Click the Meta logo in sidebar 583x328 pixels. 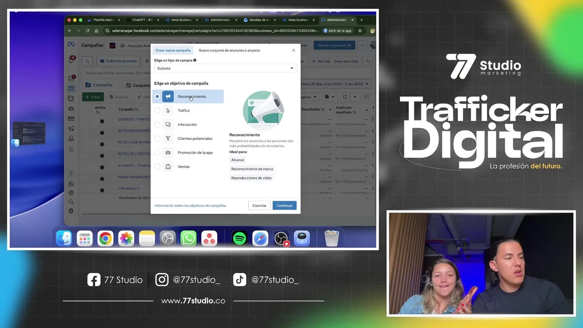coord(71,45)
